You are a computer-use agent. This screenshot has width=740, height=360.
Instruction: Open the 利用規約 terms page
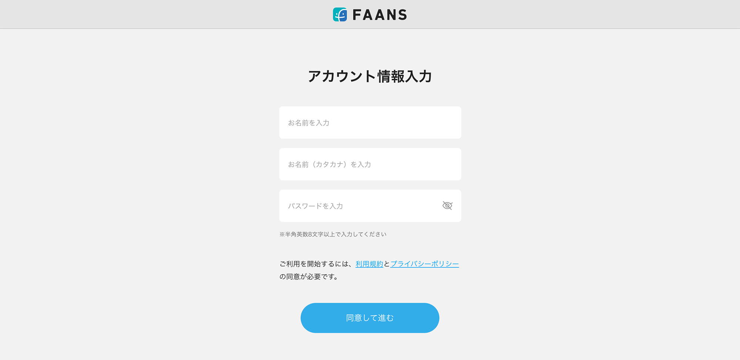click(x=369, y=263)
